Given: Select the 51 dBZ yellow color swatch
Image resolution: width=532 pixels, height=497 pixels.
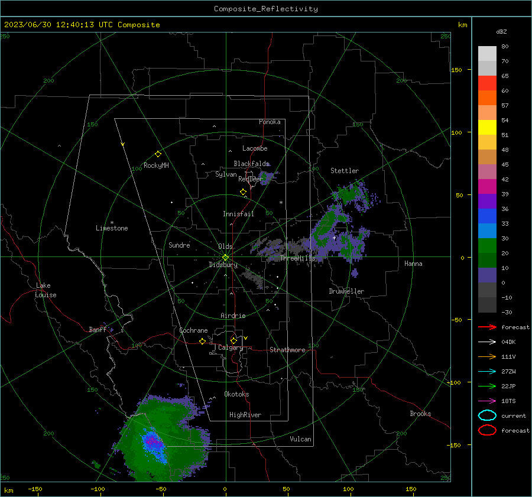Looking at the screenshot, I should tap(487, 128).
